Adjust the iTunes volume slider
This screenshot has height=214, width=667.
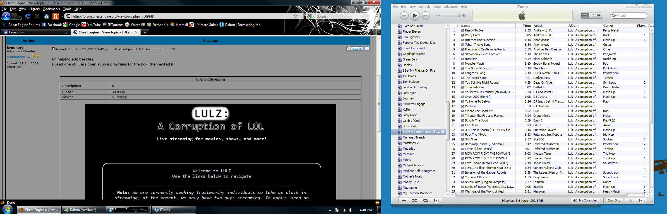tap(459, 16)
